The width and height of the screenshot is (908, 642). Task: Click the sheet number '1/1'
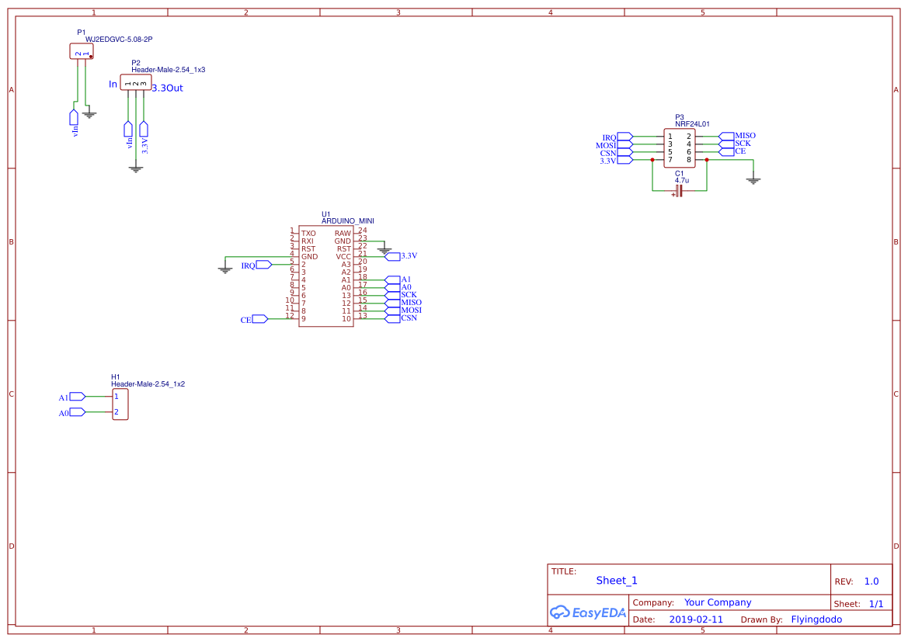coord(876,604)
